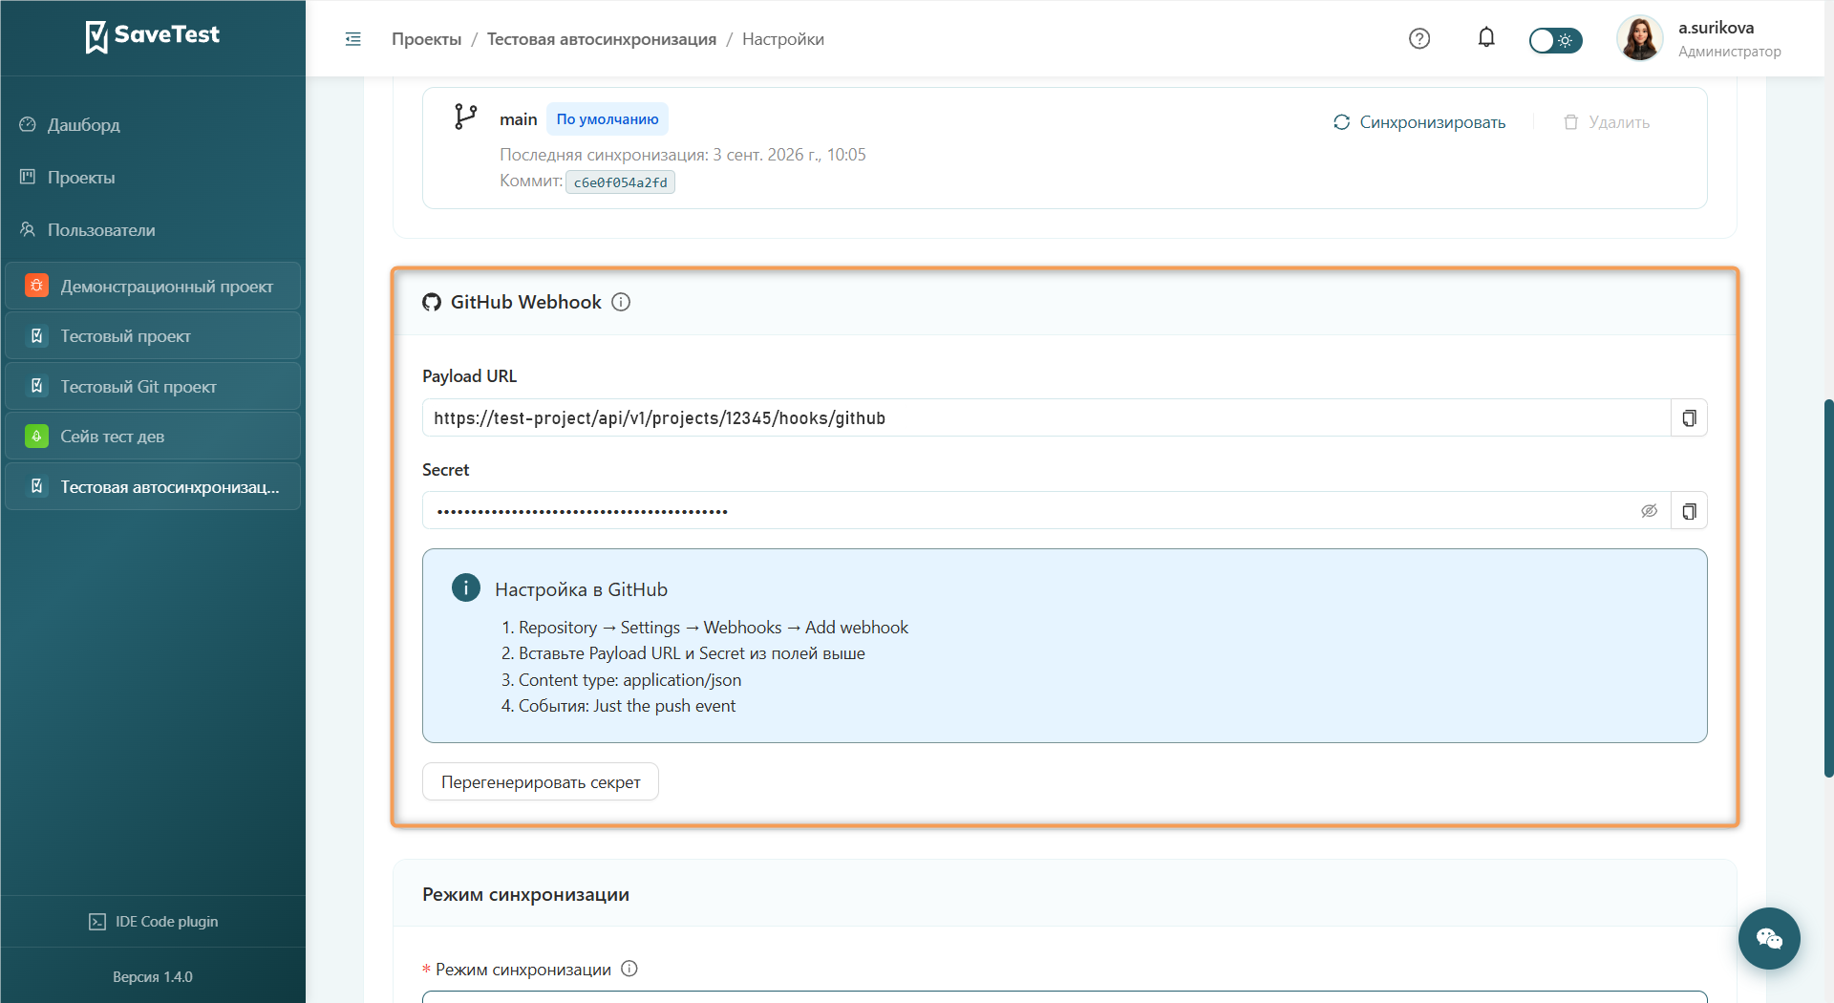Open the chat support bubble
This screenshot has width=1834, height=1003.
tap(1769, 939)
